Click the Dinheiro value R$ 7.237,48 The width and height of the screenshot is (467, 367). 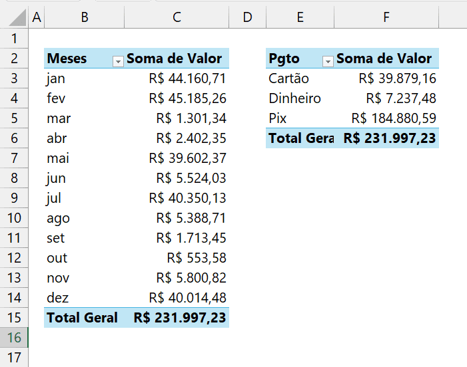(x=386, y=98)
